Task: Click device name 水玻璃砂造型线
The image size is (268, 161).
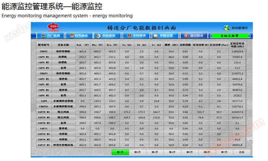Action: click(63, 101)
